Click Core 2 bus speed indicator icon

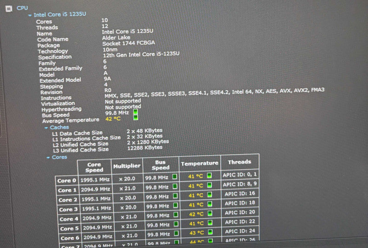coord(175,196)
